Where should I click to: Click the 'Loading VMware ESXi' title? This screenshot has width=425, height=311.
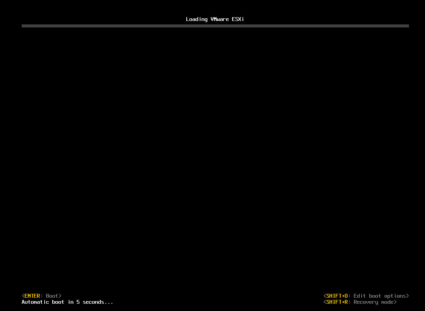pyautogui.click(x=215, y=19)
